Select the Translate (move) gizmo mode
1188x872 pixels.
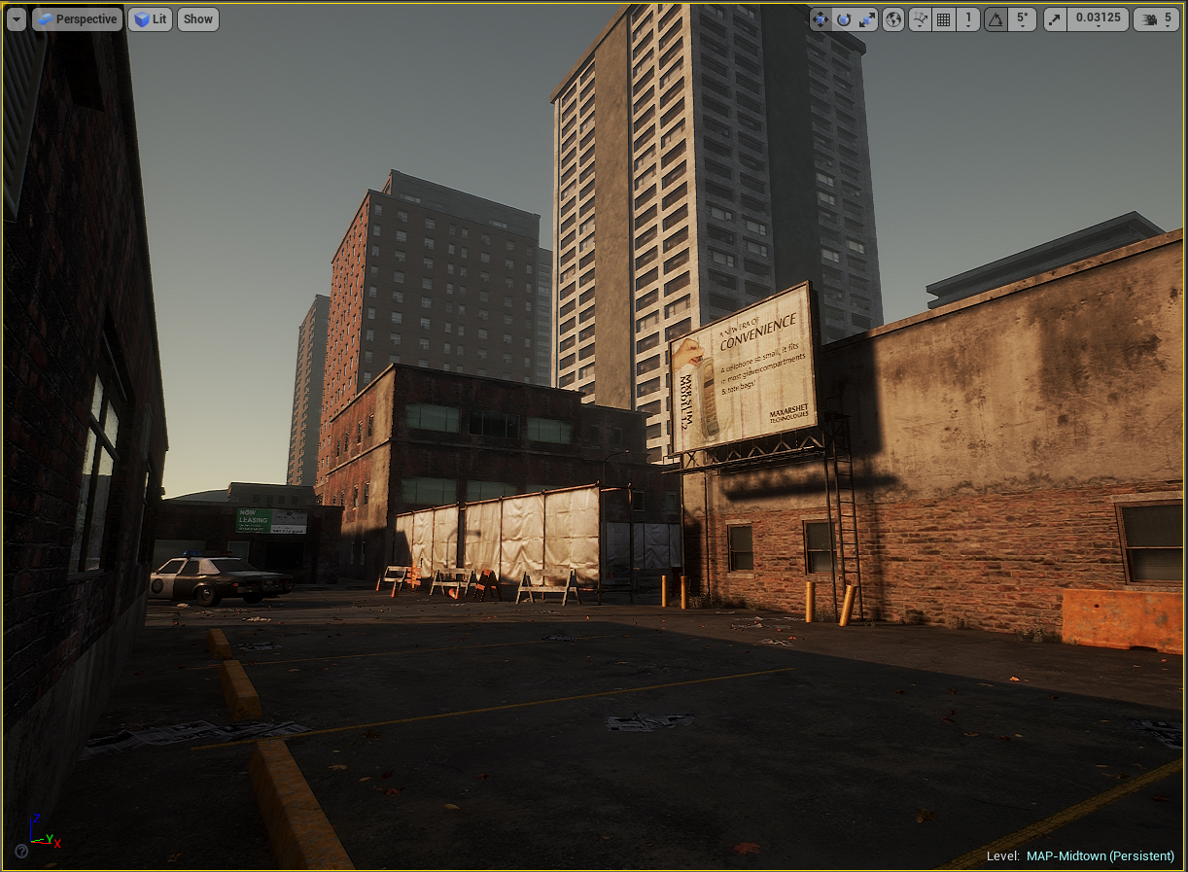tap(821, 19)
